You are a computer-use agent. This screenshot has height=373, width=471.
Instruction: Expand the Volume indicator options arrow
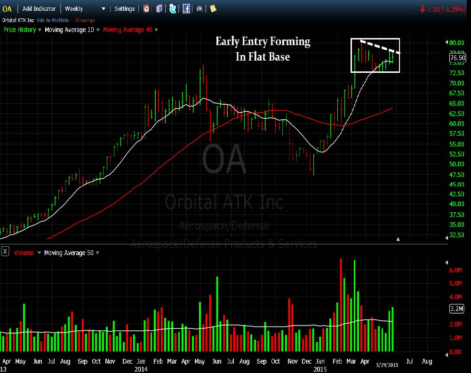click(x=39, y=253)
